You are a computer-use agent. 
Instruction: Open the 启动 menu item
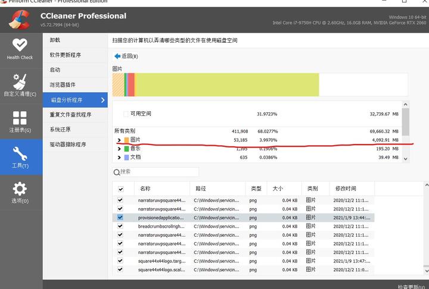(x=75, y=70)
